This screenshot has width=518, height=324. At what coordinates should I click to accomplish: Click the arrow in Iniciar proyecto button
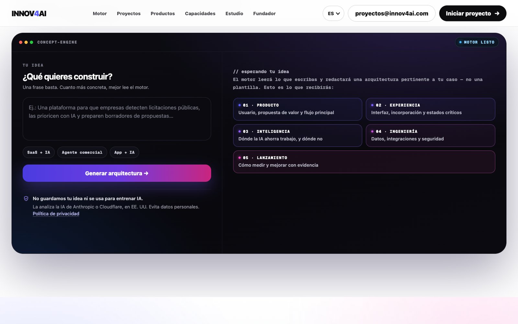(497, 13)
